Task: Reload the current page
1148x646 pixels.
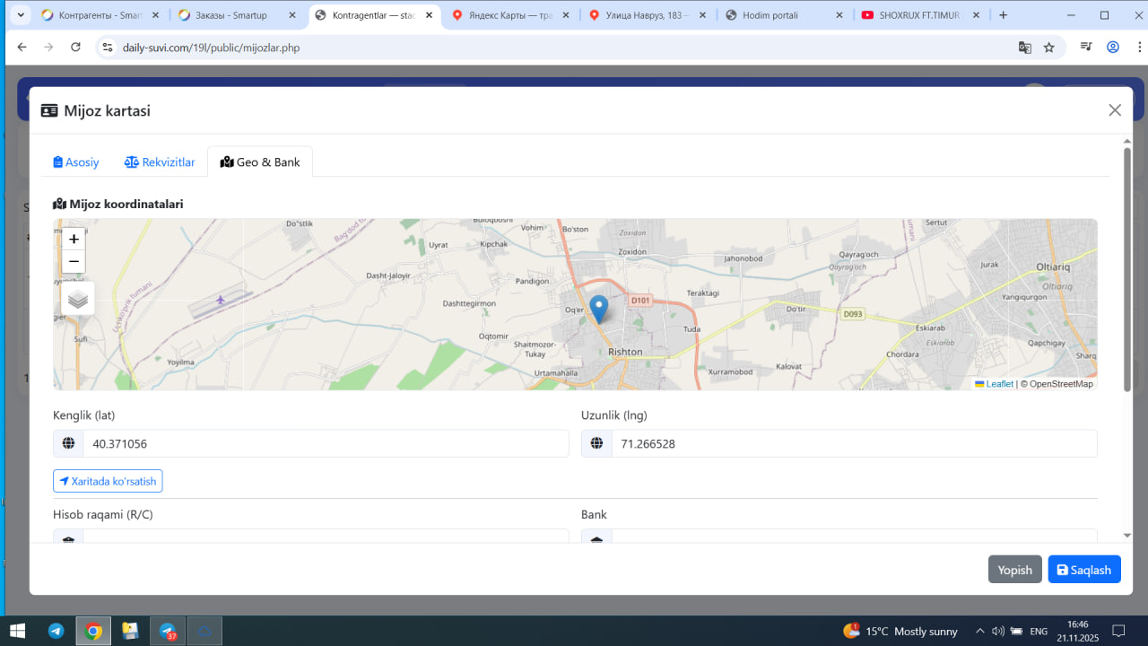Action: click(76, 48)
